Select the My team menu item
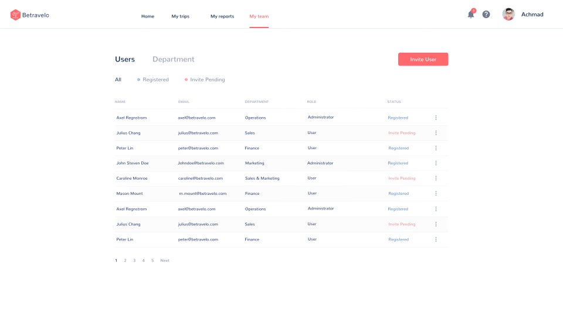The height and width of the screenshot is (316, 563). 259,16
